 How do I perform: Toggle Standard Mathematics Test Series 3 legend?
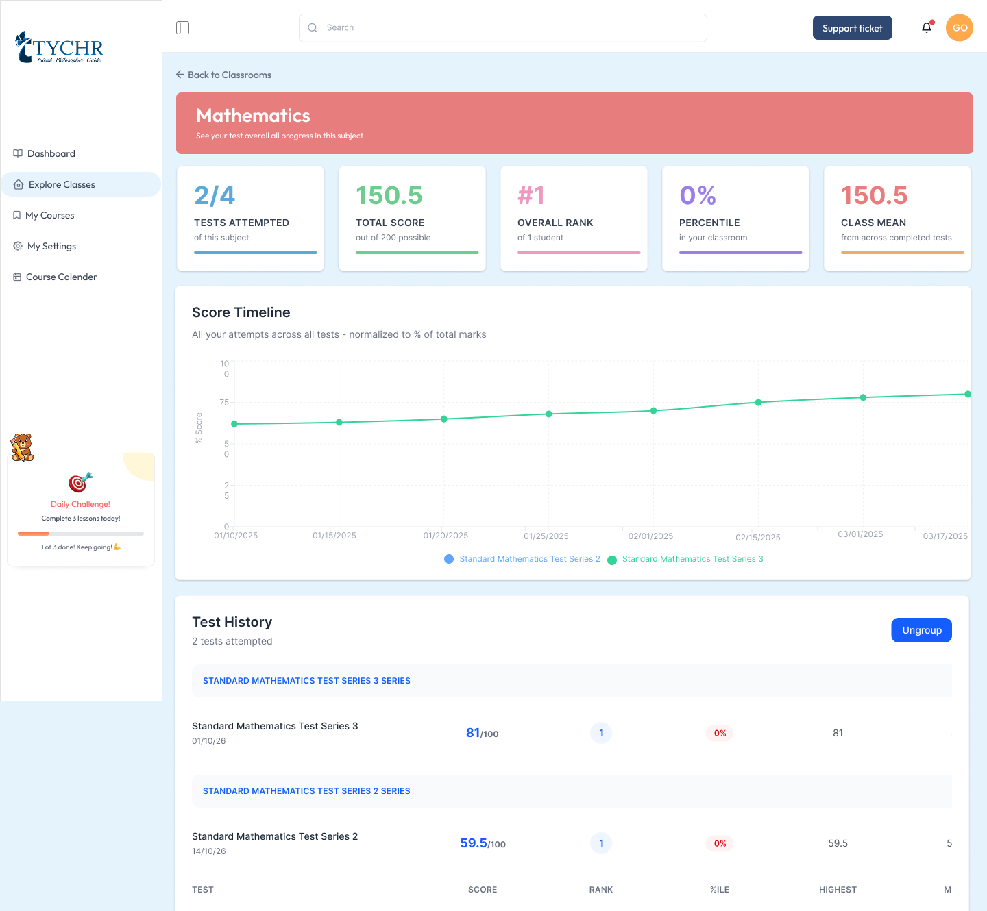point(685,559)
